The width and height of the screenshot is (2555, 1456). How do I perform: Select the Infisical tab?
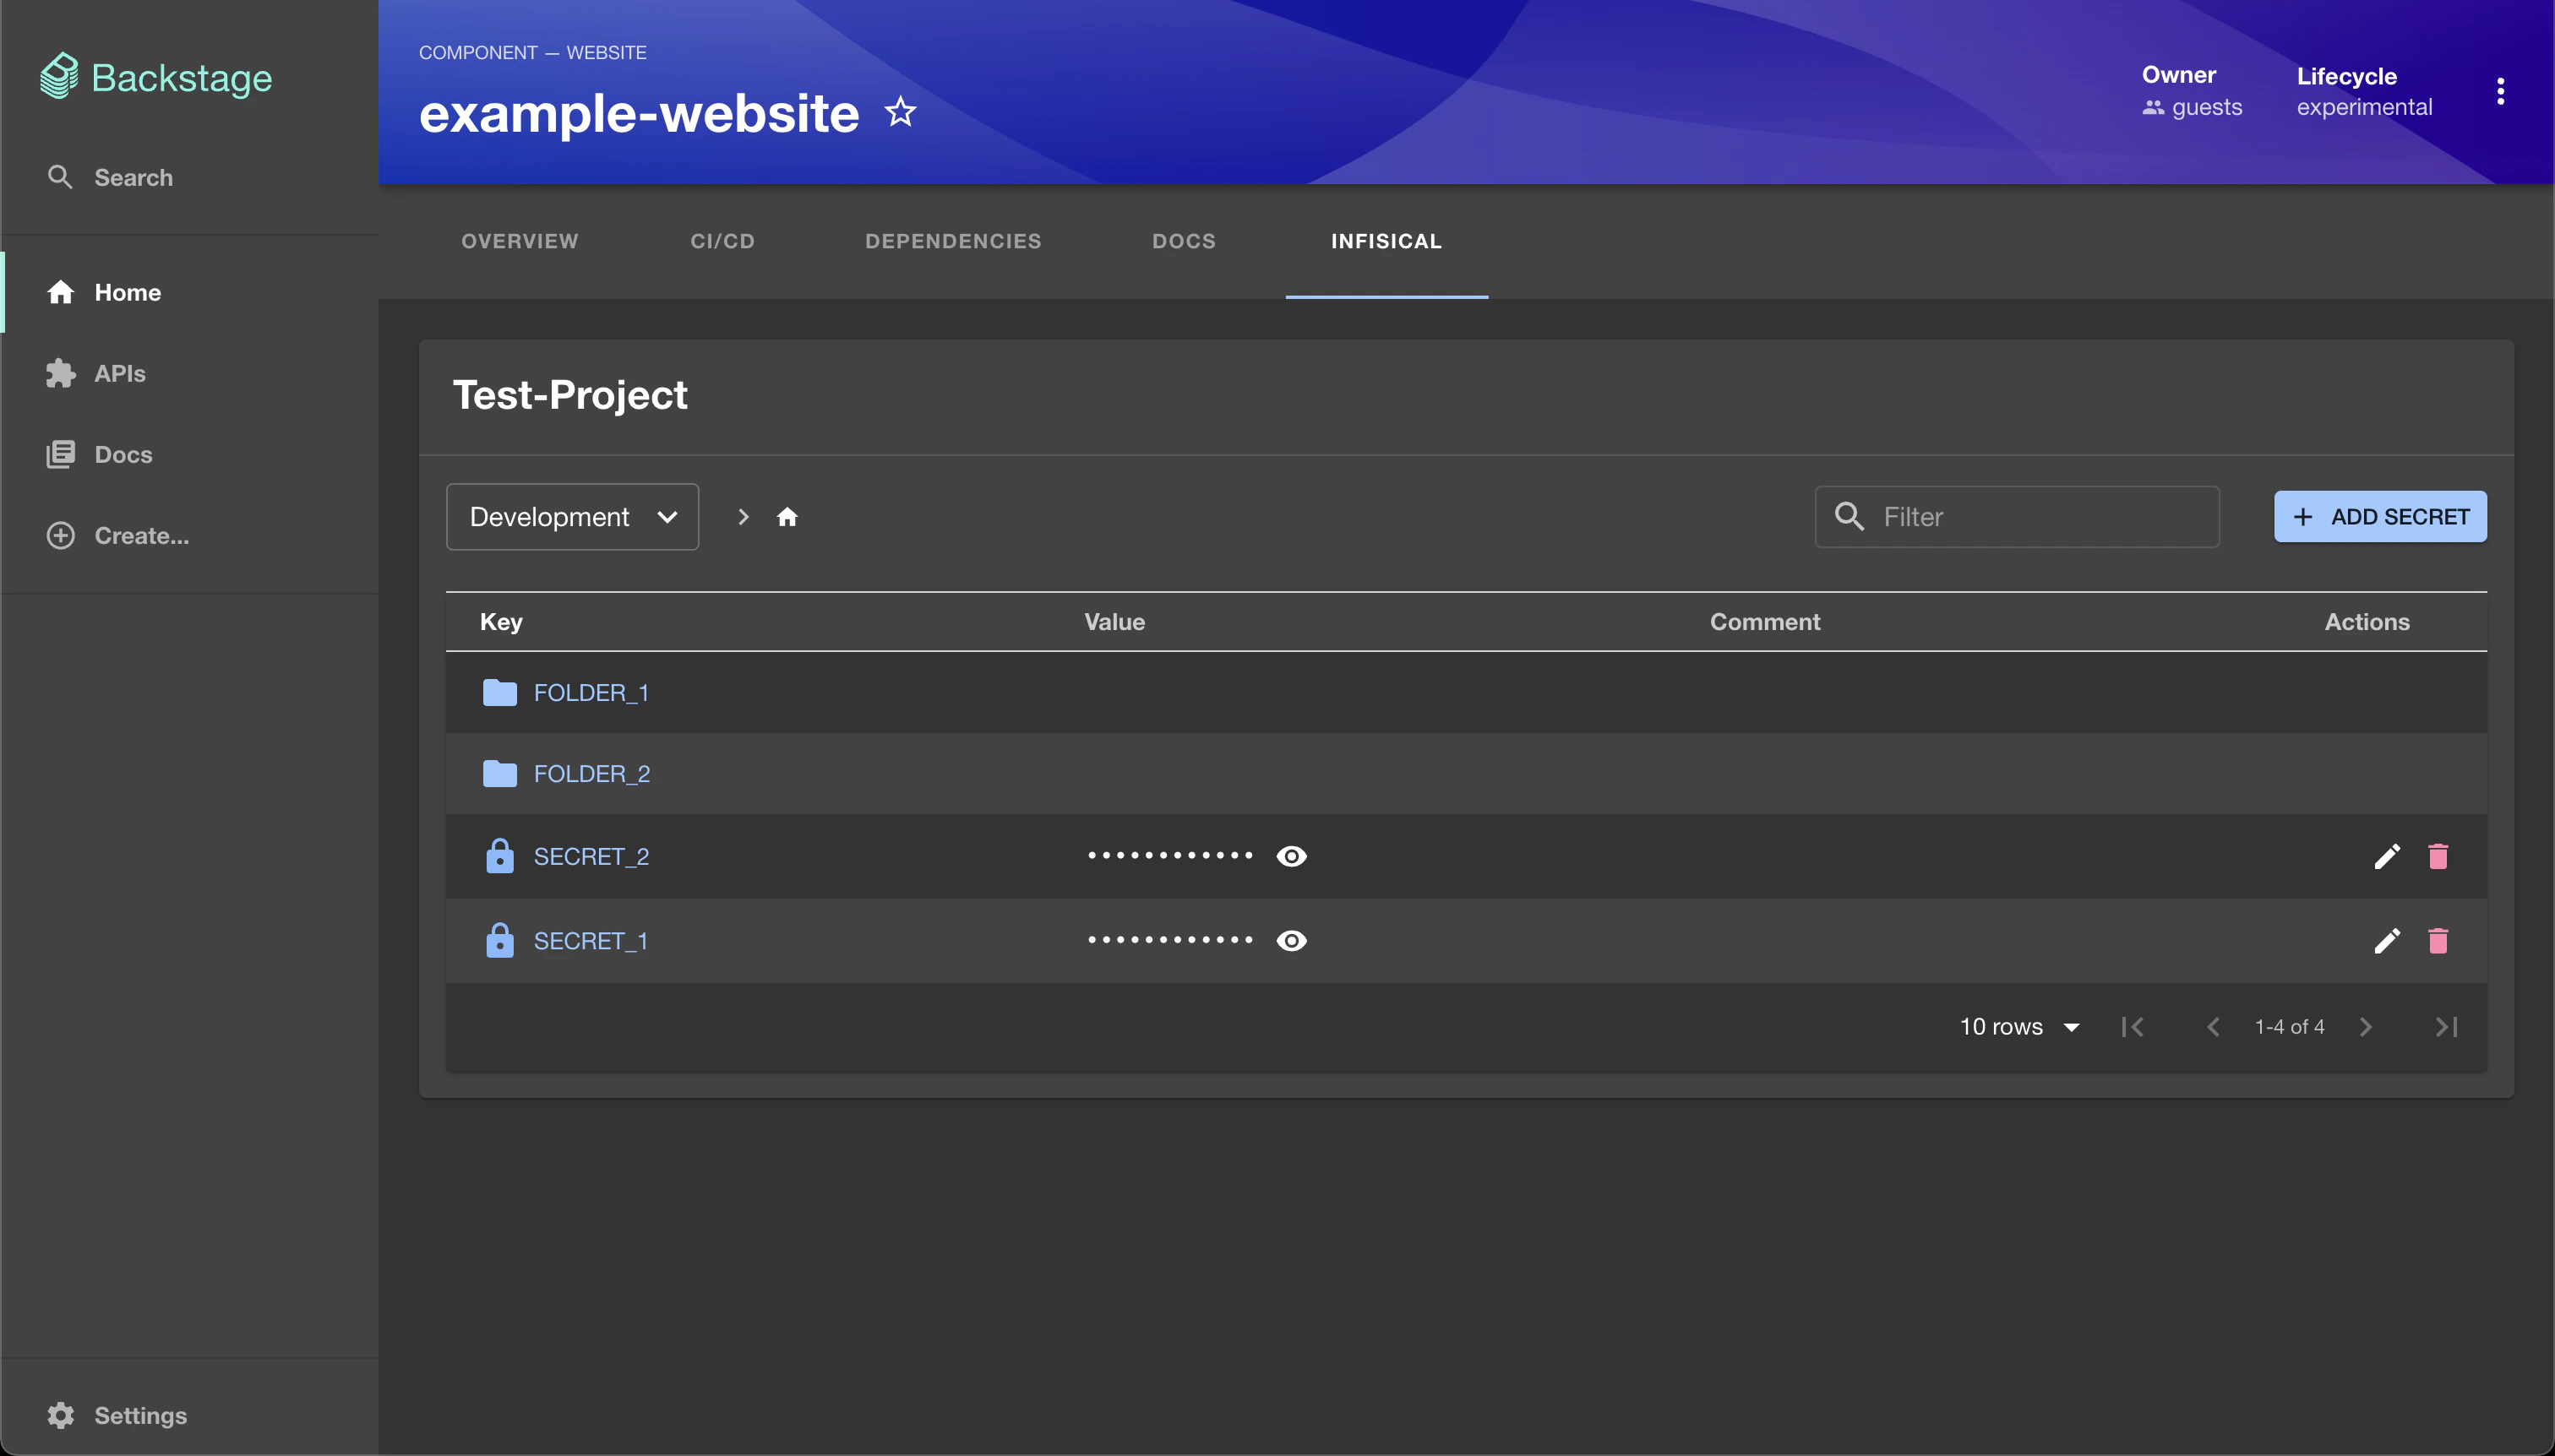[x=1386, y=241]
